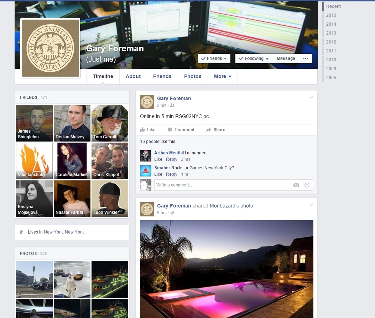
Task: Click the Message button
Action: [286, 58]
